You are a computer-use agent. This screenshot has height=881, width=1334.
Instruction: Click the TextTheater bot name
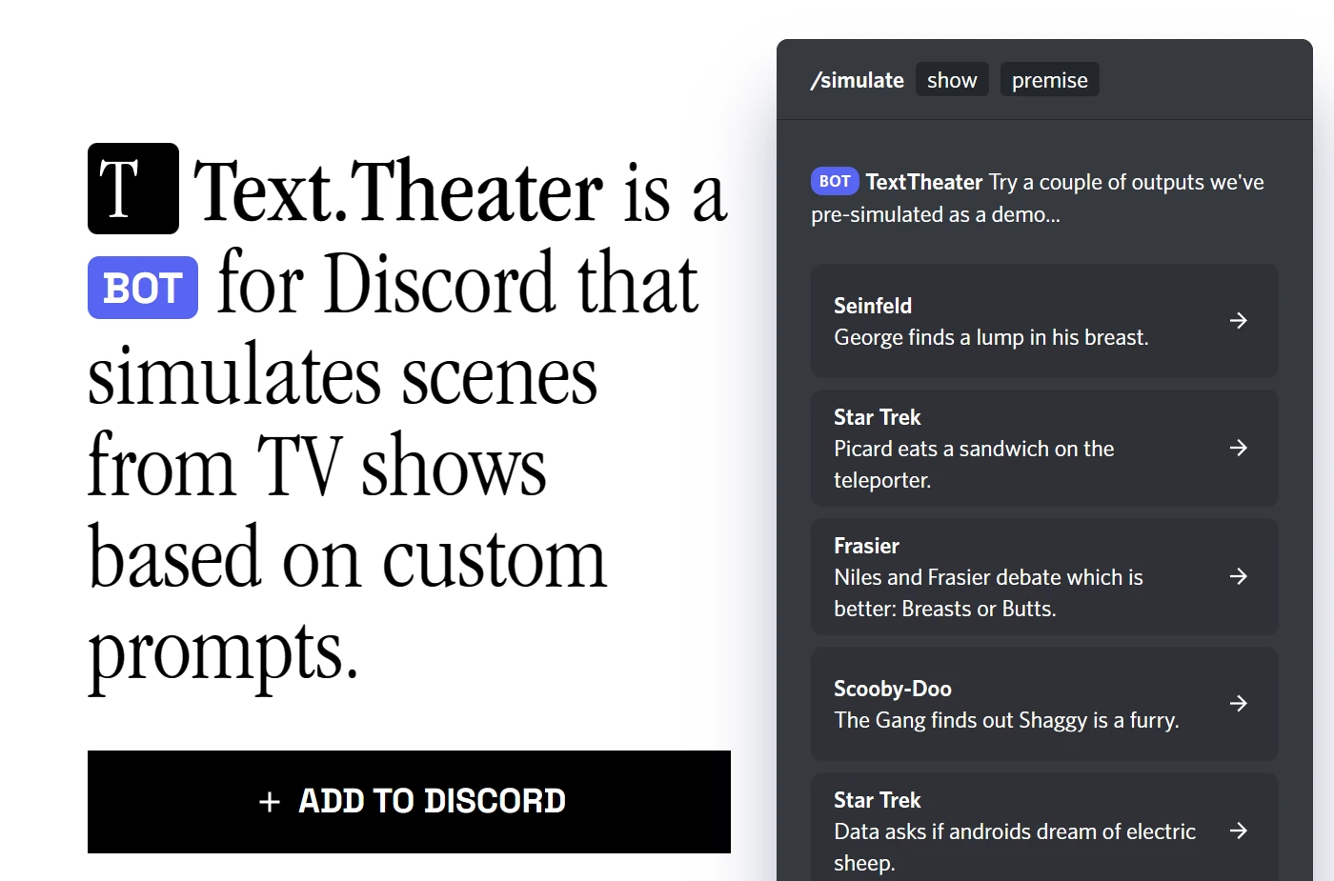click(923, 182)
